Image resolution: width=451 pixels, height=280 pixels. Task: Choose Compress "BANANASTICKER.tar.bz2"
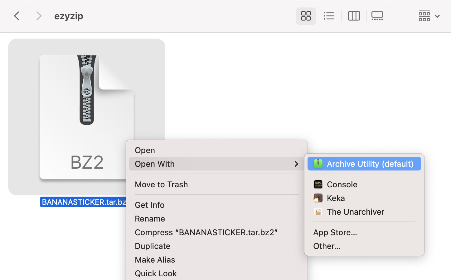(206, 232)
